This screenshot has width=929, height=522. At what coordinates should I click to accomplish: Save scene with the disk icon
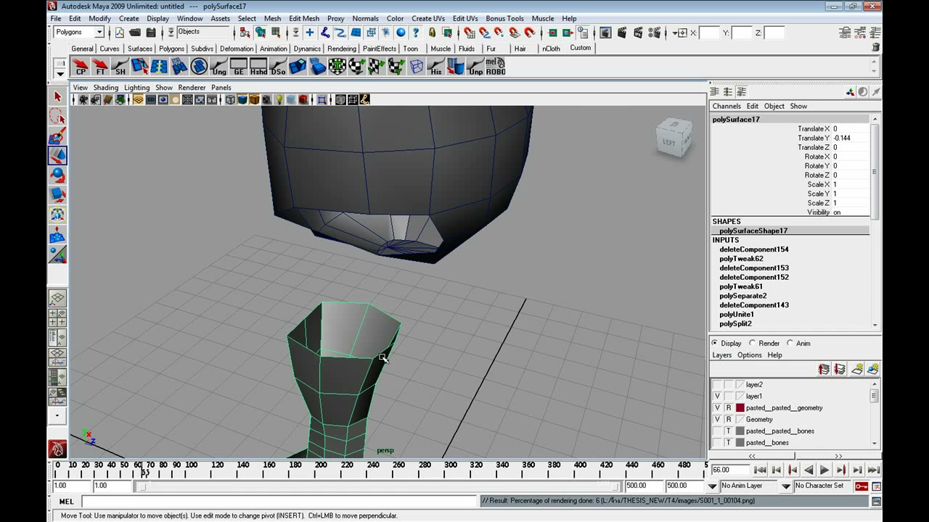coord(151,33)
